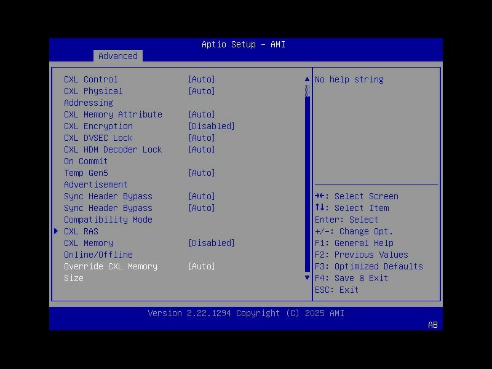Select Sync Header Bypass Compatibility Mode

click(108, 213)
